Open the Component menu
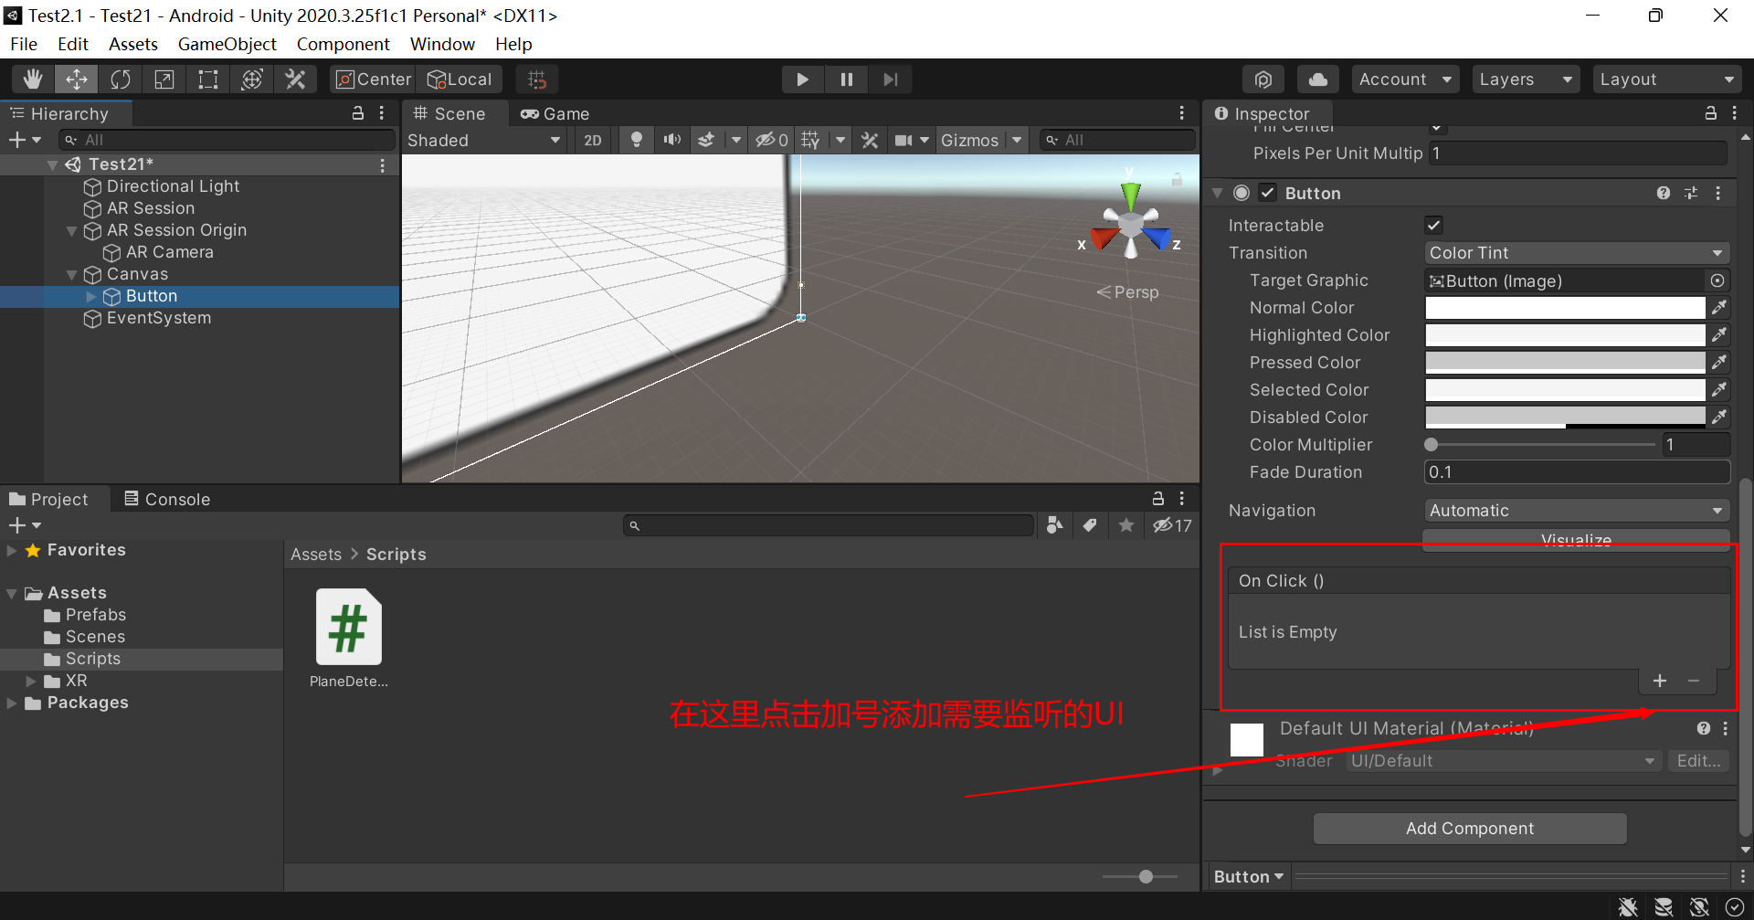This screenshot has width=1754, height=920. coord(343,44)
